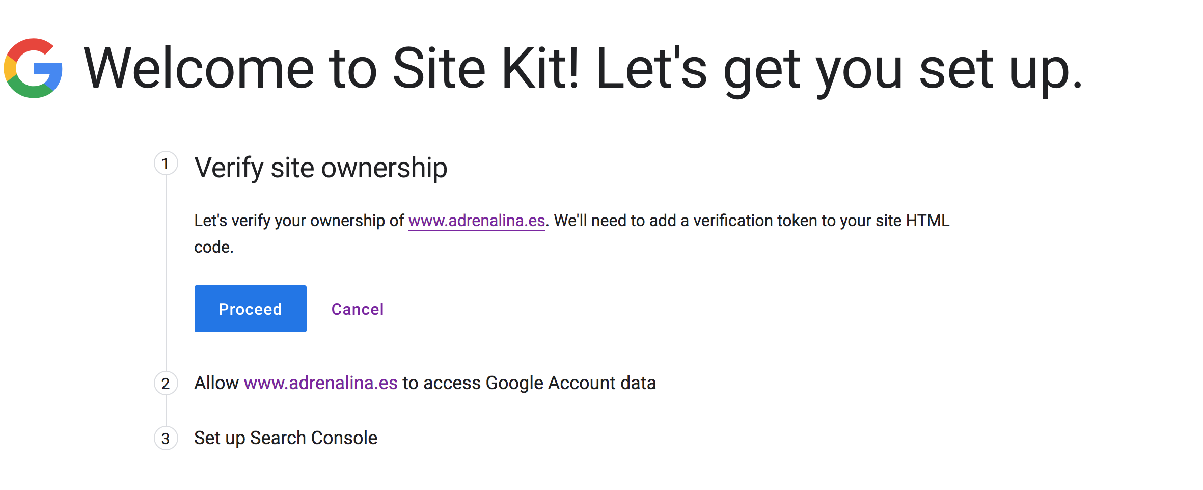
Task: Click the stepper line between steps 2 and 3
Action: (166, 411)
